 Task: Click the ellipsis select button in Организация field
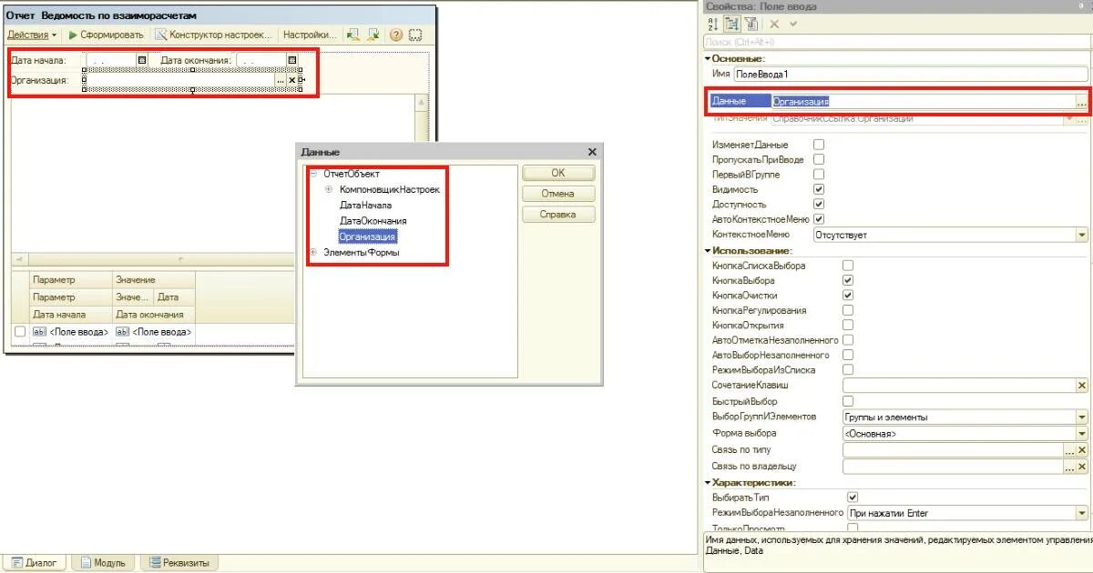pos(281,80)
